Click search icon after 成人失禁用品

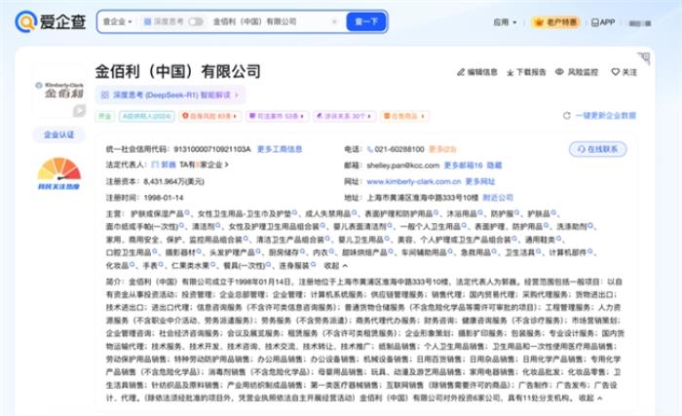coord(354,212)
